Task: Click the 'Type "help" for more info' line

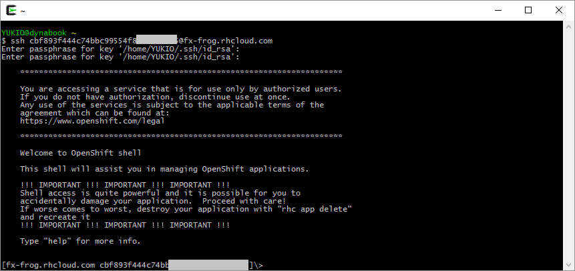Action: pyautogui.click(x=80, y=241)
